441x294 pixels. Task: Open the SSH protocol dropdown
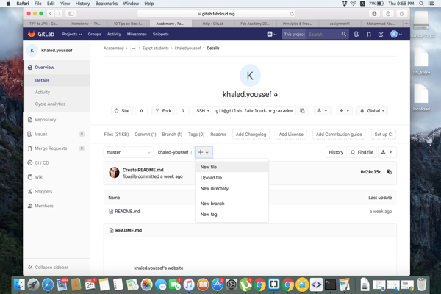pyautogui.click(x=203, y=111)
